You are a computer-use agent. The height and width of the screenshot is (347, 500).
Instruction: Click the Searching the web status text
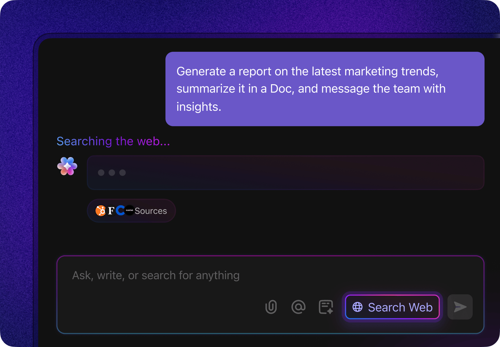click(113, 141)
